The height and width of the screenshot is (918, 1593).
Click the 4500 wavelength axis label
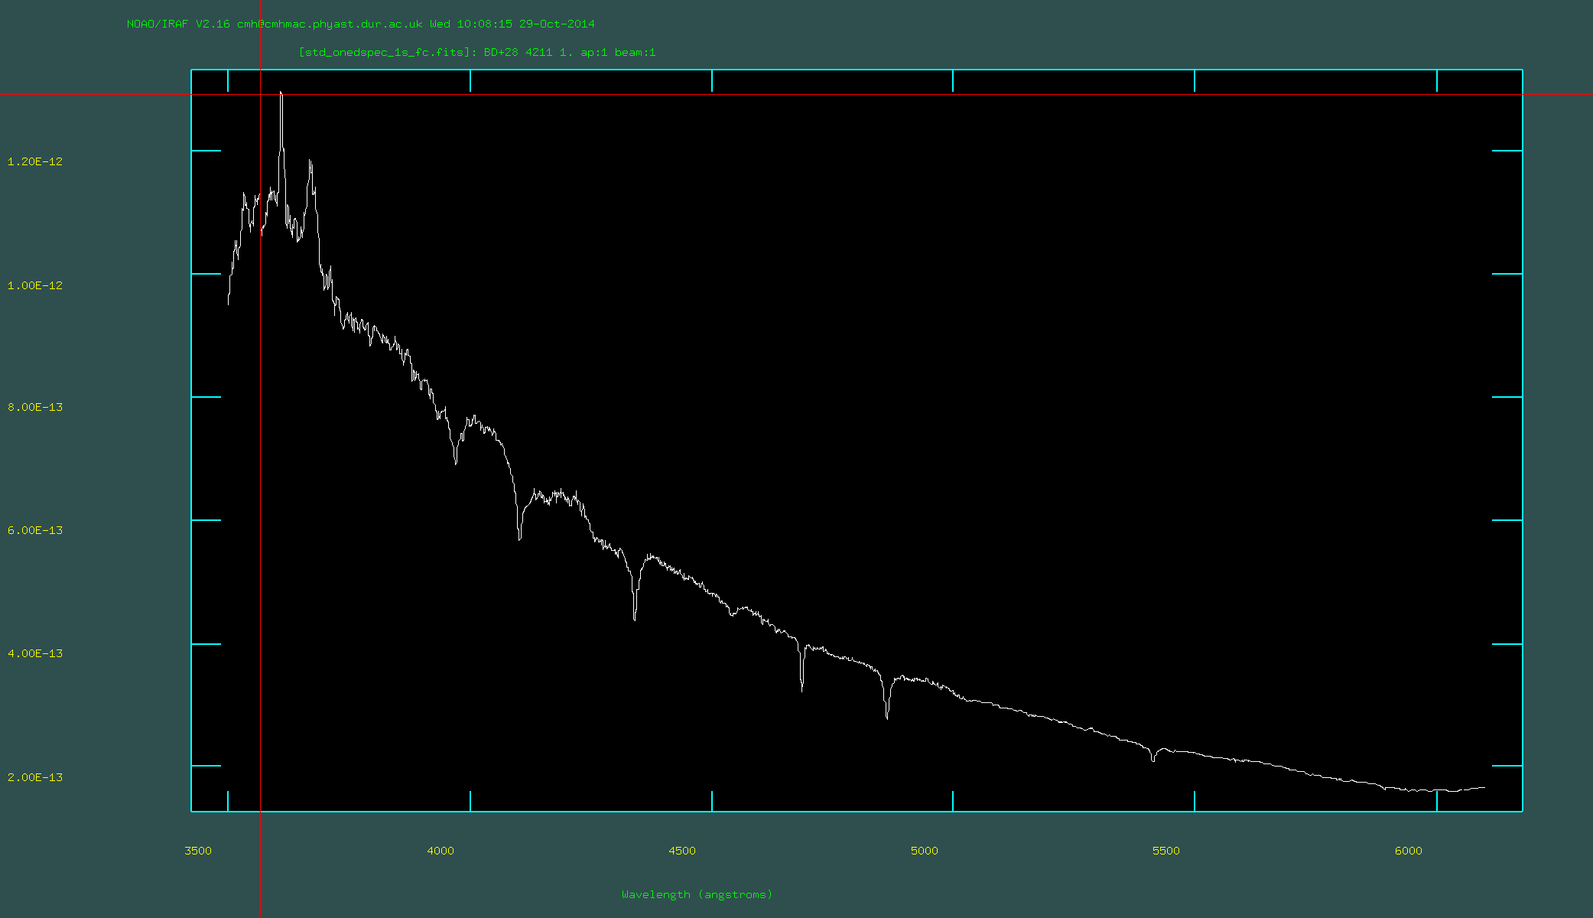(x=682, y=851)
